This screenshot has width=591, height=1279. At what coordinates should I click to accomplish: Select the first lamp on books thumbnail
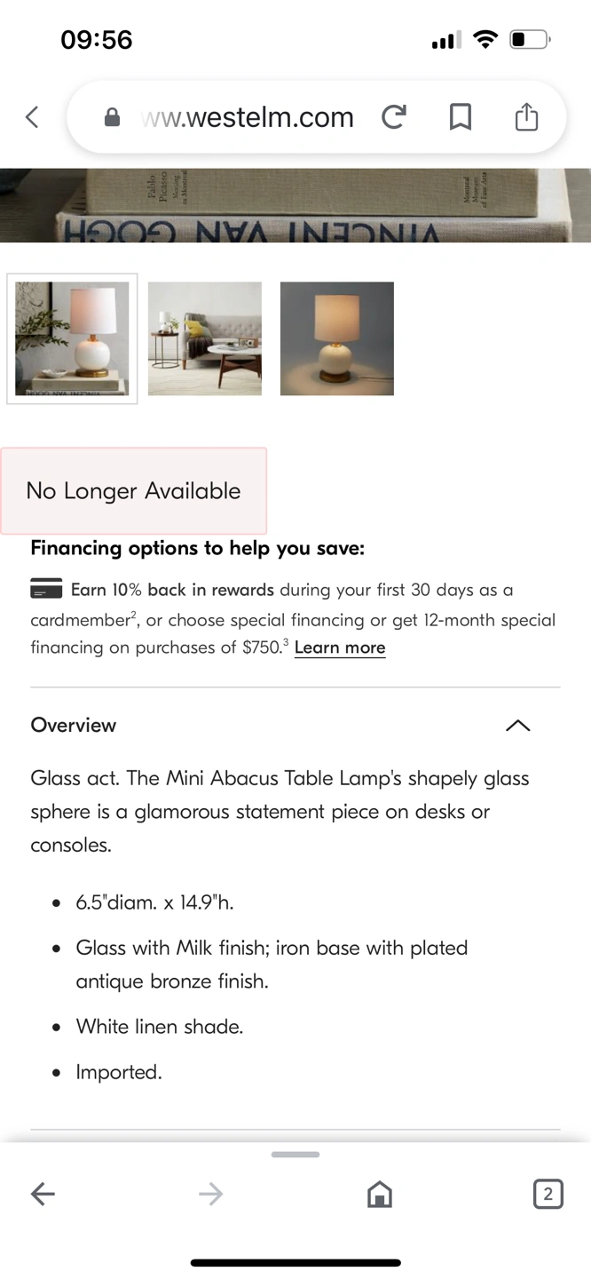click(x=72, y=338)
